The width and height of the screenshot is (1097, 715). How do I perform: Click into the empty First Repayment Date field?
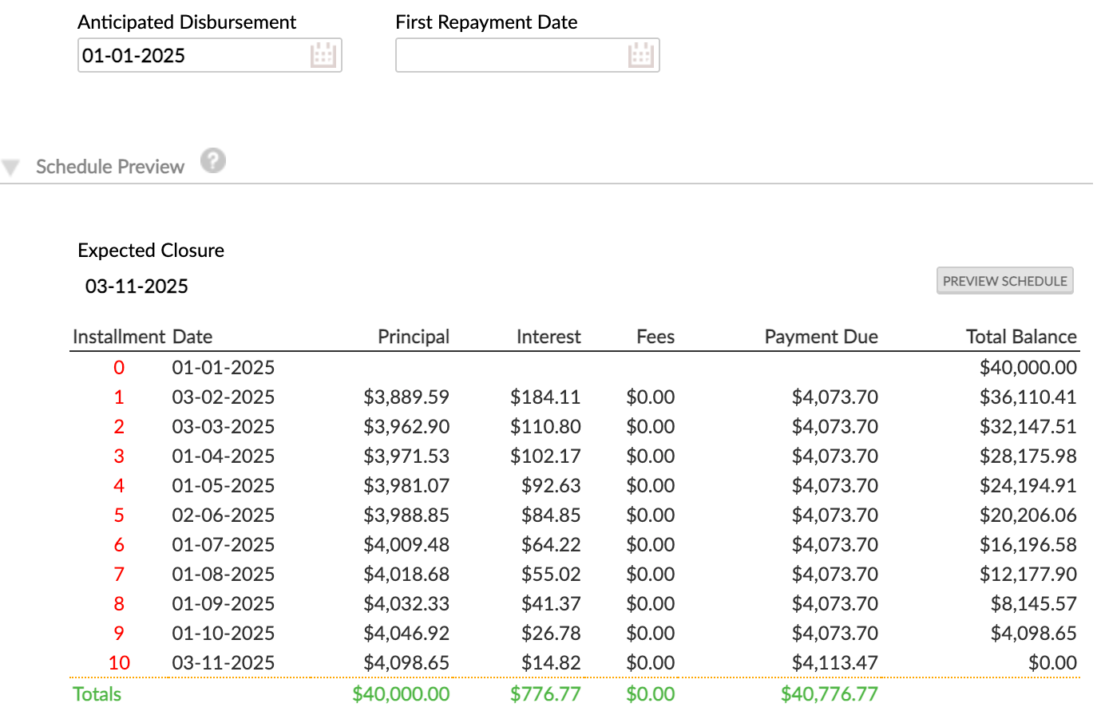pyautogui.click(x=511, y=56)
